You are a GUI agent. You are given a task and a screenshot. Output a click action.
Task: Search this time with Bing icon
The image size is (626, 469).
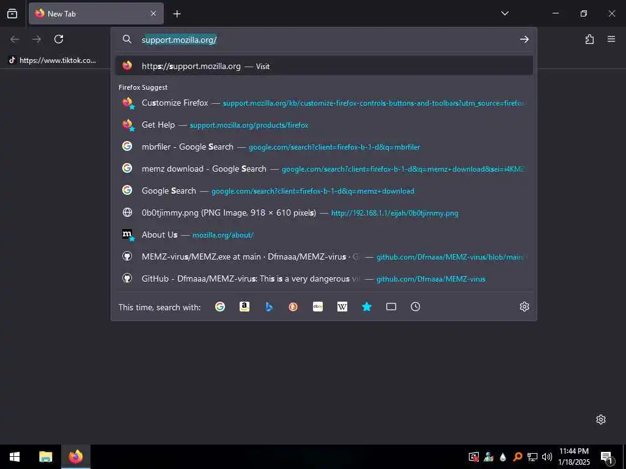(269, 307)
